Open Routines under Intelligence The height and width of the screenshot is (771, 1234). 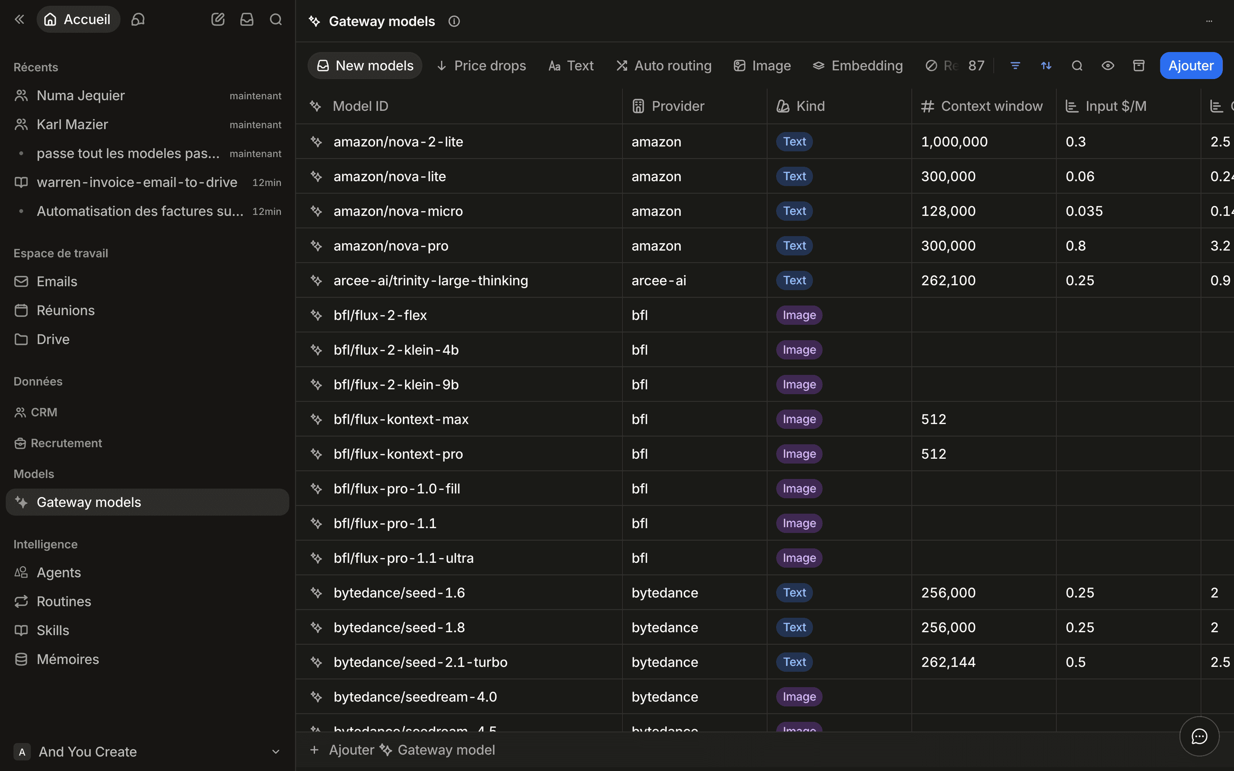tap(148, 602)
